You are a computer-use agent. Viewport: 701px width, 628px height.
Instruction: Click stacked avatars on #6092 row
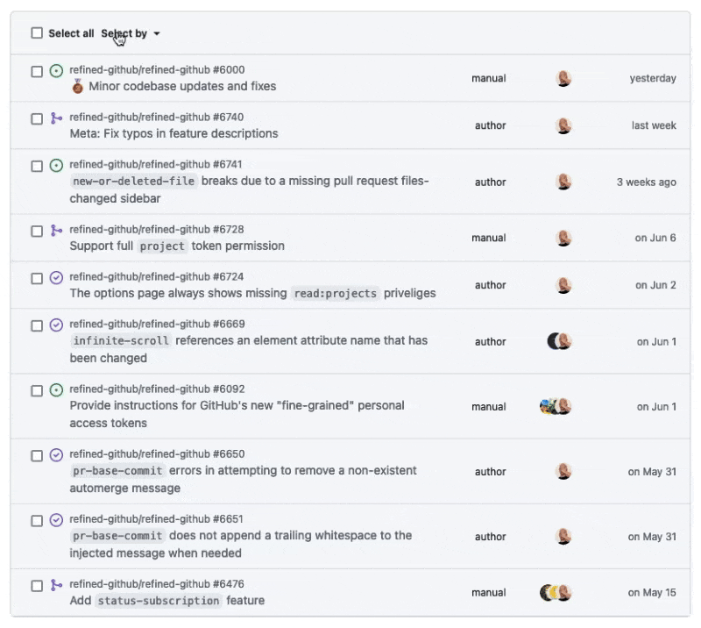(x=556, y=406)
